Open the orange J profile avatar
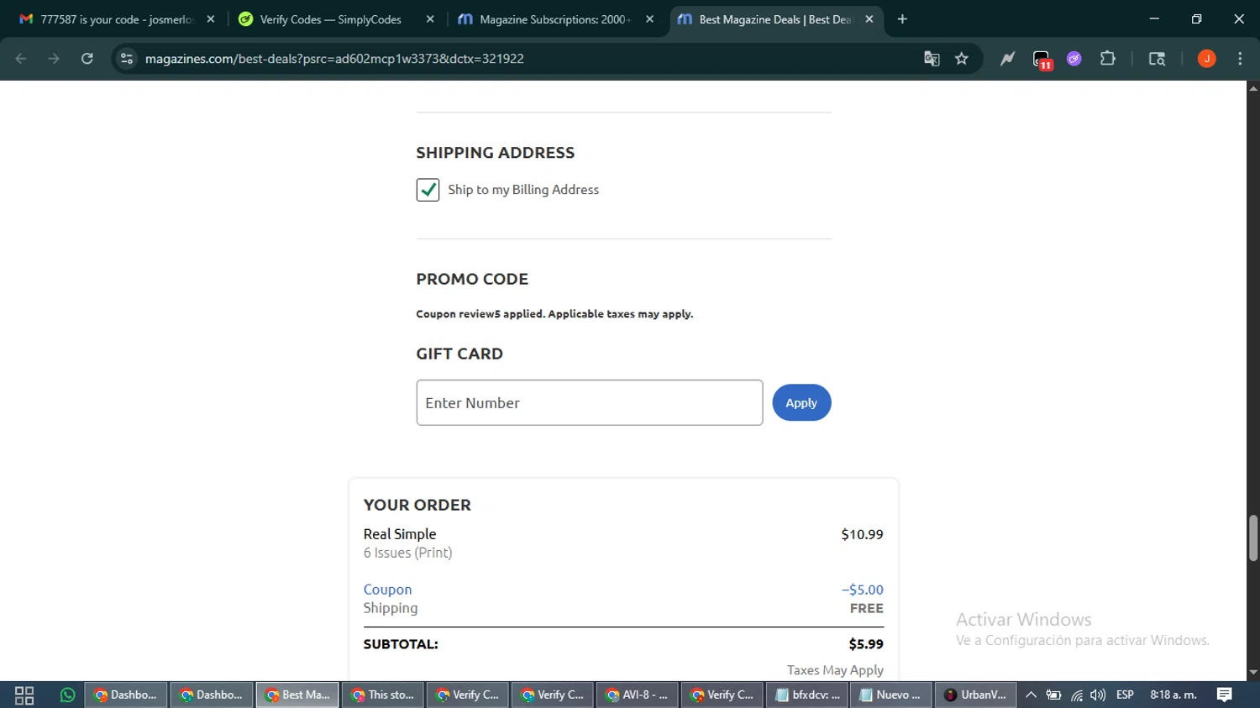 pos(1206,59)
